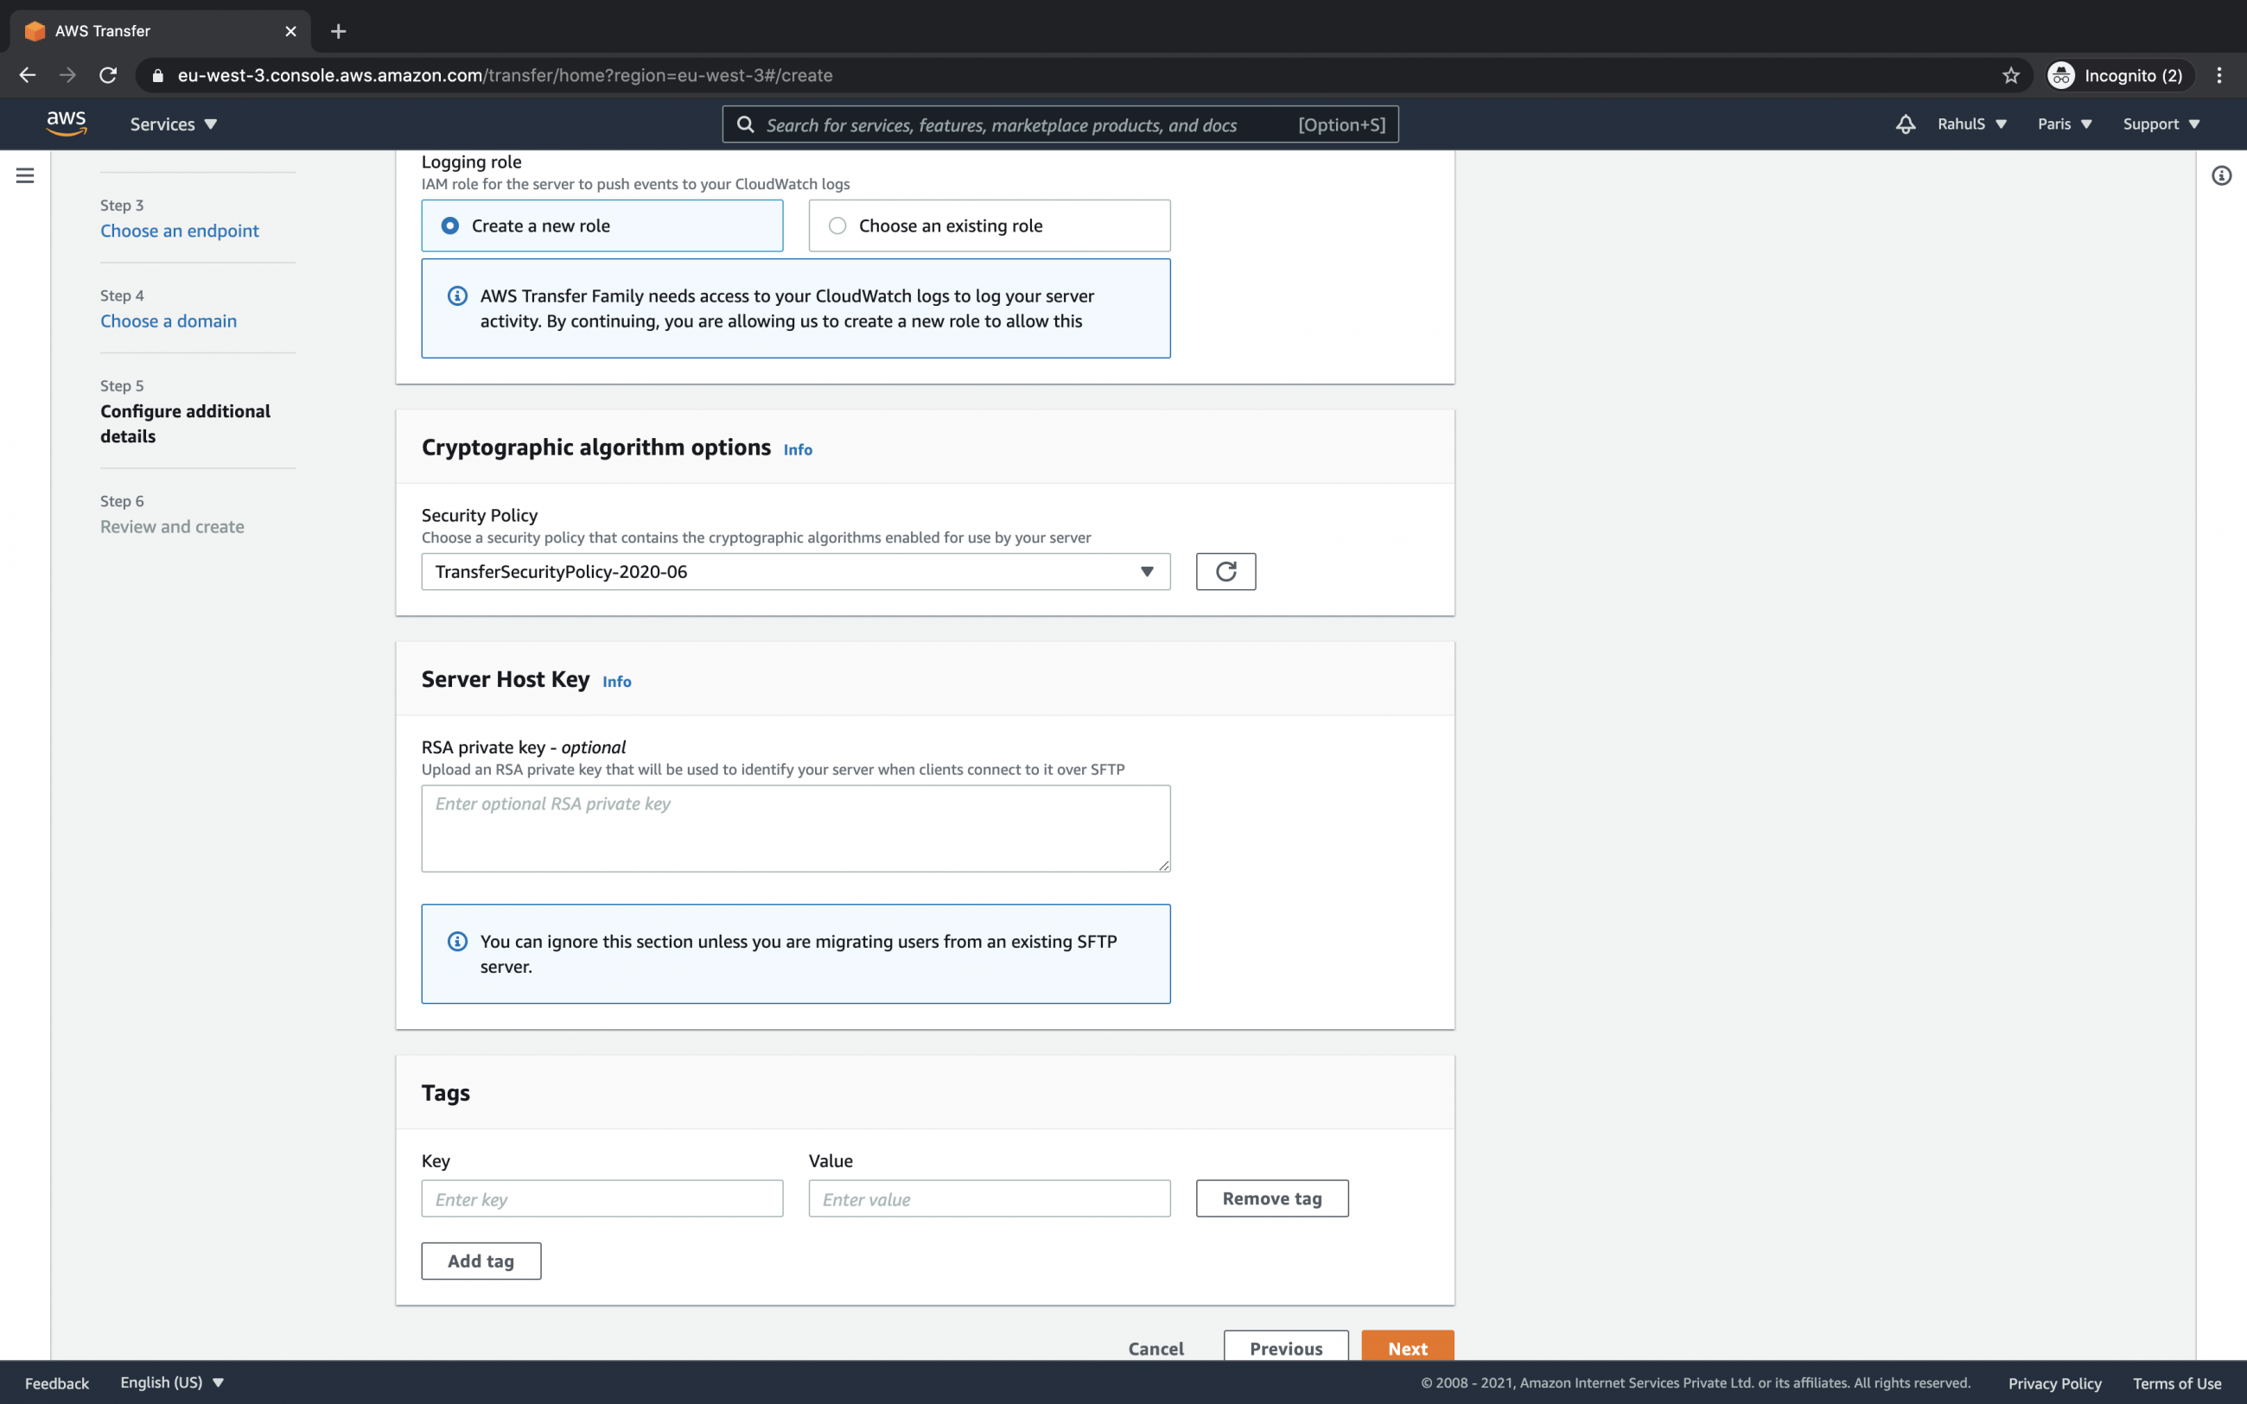Screen dimensions: 2247x1404
Task: Select Choose a domain in Step 4
Action: pos(168,321)
